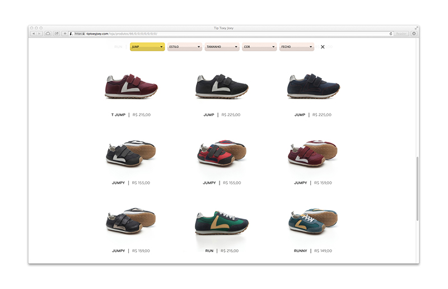Click the R$ 149,00 price of RUNNY

coord(323,251)
